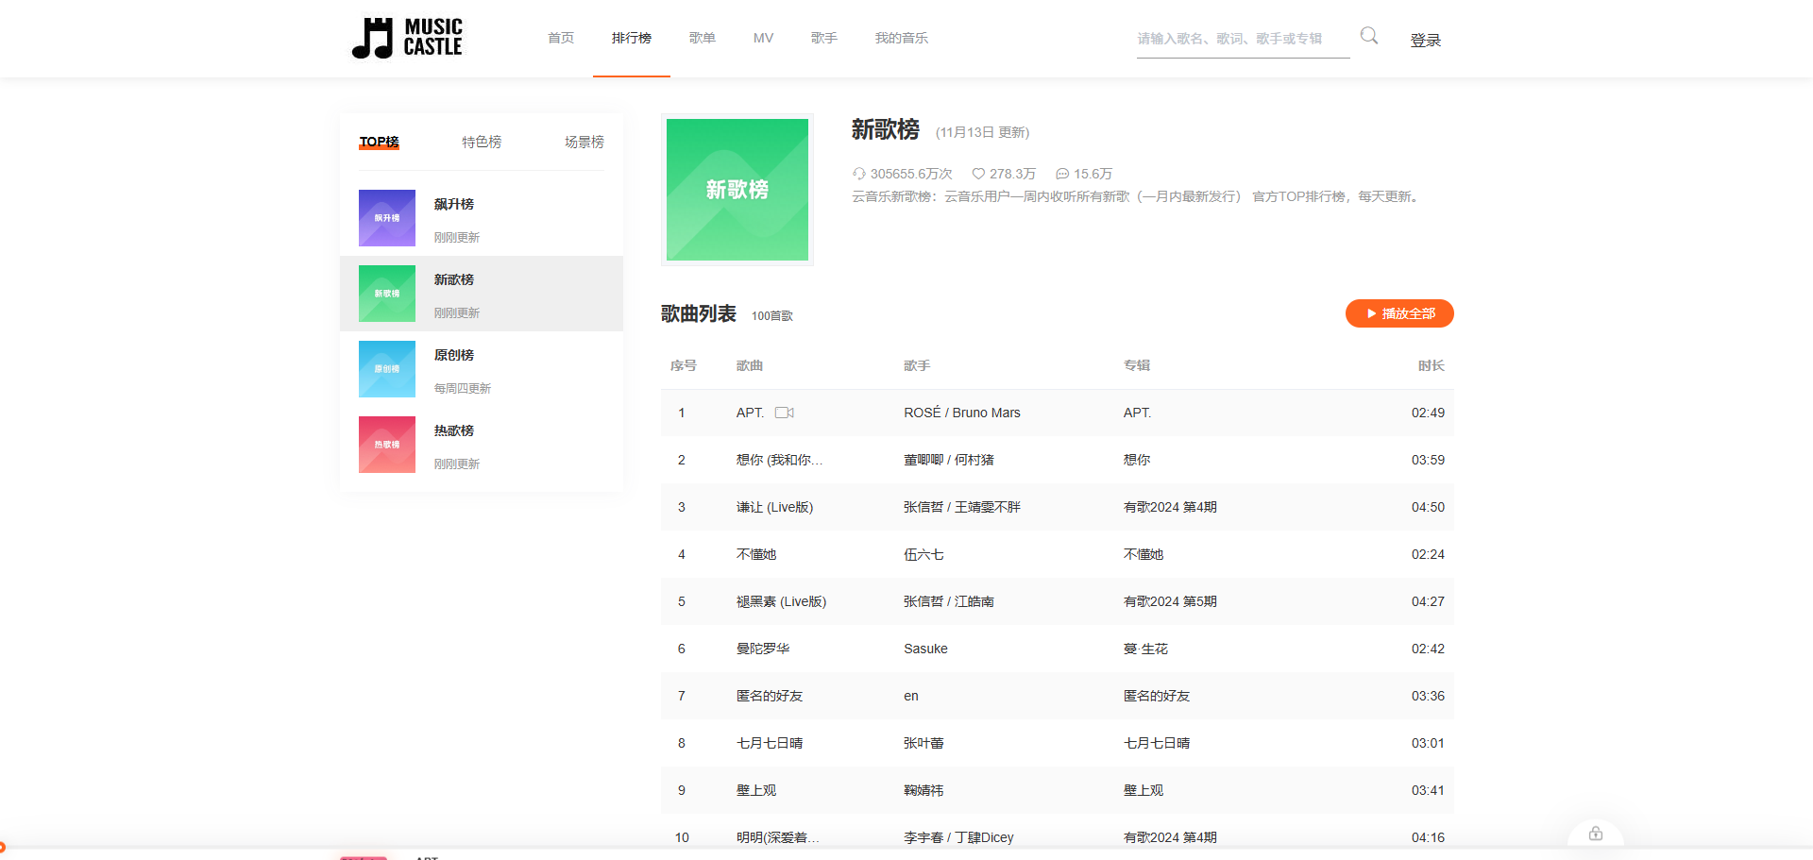Click the search magnifier icon
The image size is (1813, 860).
(x=1368, y=36)
